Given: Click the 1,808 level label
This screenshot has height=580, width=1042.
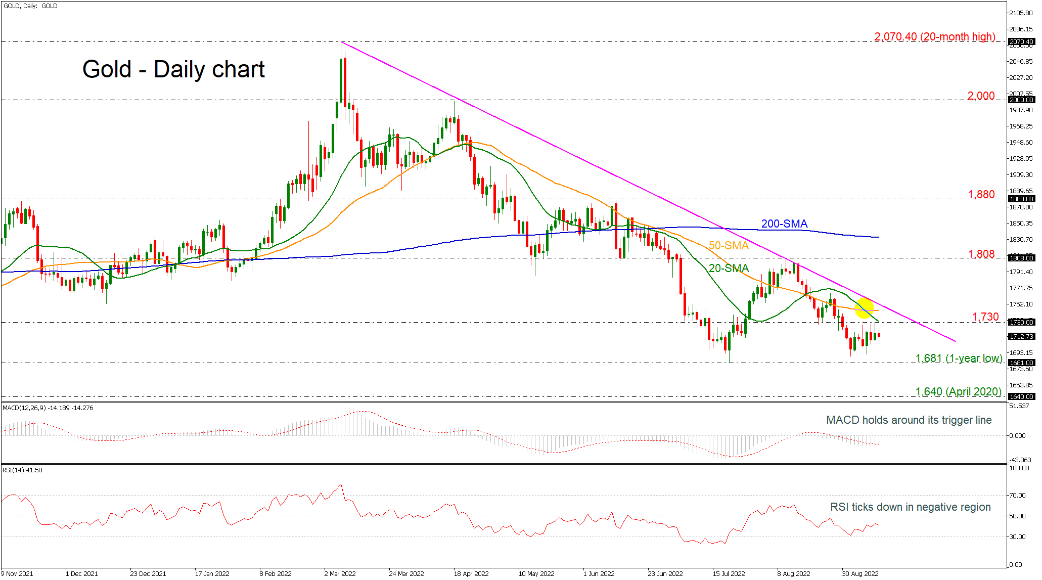Looking at the screenshot, I should point(980,254).
